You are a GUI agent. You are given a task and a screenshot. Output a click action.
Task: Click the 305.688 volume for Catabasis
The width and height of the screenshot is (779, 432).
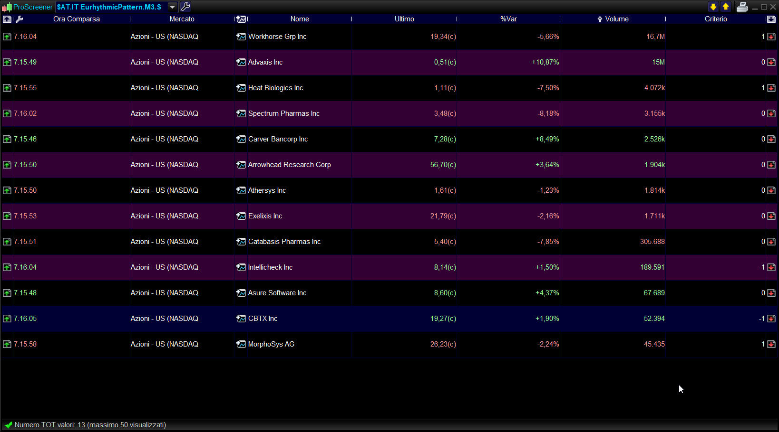pos(652,242)
